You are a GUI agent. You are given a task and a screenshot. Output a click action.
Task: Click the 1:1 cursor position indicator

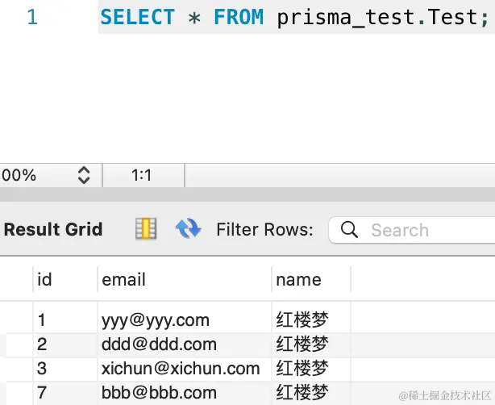click(142, 175)
